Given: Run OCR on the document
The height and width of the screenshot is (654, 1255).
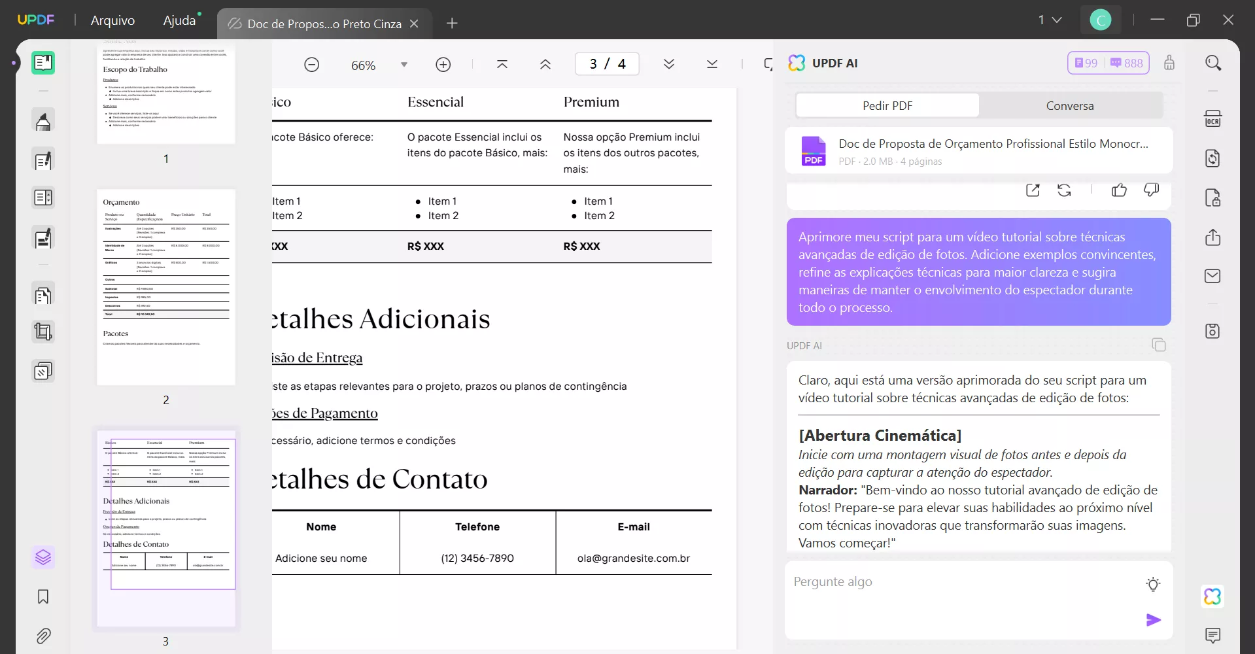Looking at the screenshot, I should pos(1213,118).
